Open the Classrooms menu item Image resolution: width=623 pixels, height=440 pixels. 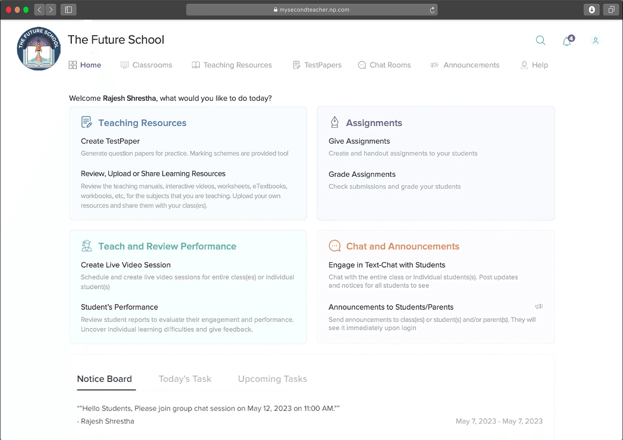point(146,65)
